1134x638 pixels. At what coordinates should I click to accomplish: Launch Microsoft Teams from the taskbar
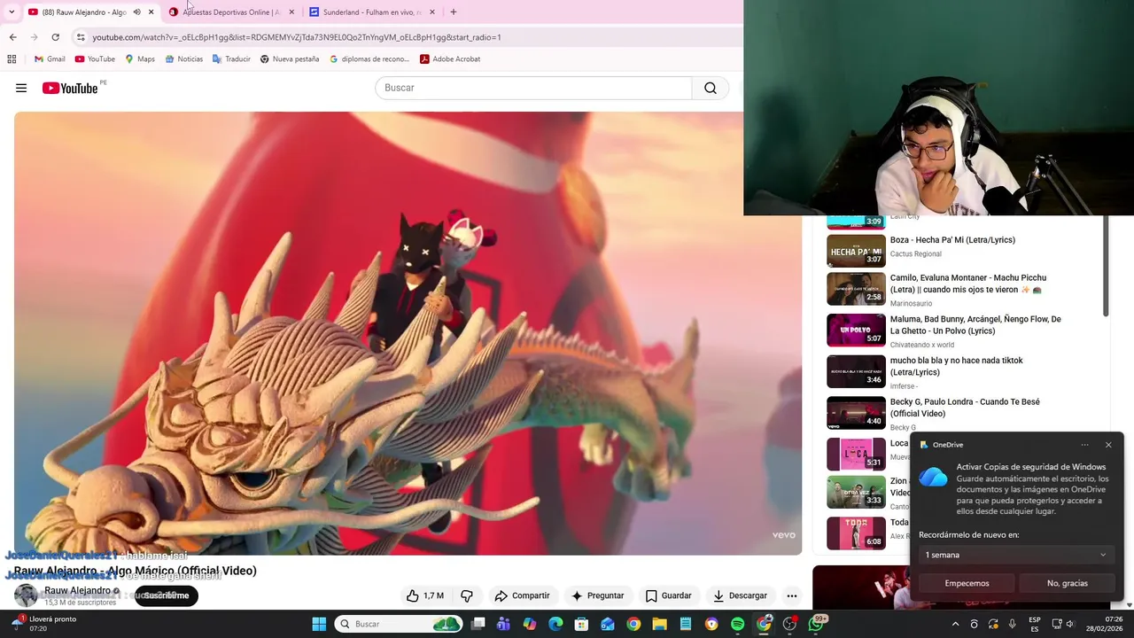[x=503, y=624]
